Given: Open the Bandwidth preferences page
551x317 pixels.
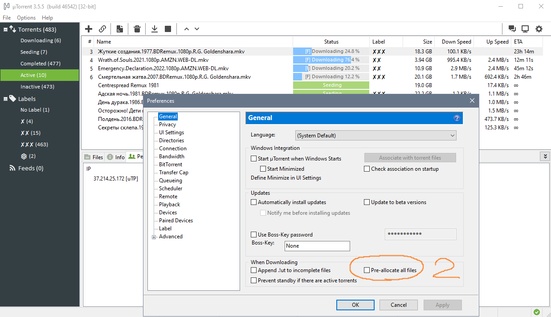Looking at the screenshot, I should [x=171, y=156].
